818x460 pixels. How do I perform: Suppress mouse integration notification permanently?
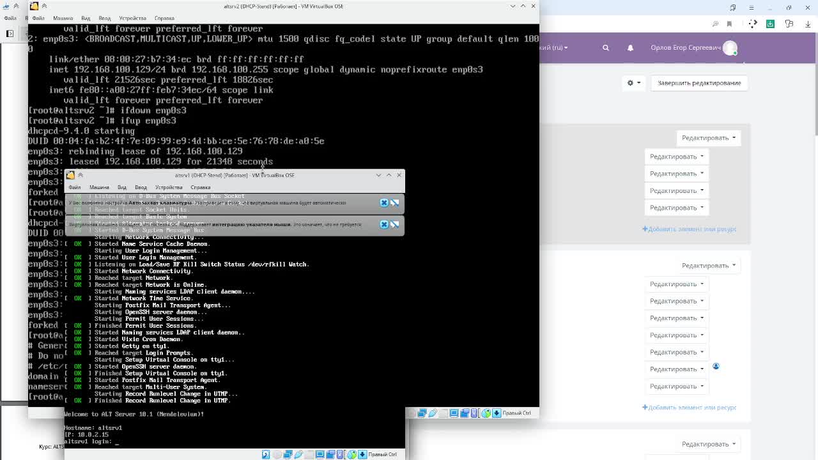pyautogui.click(x=394, y=224)
